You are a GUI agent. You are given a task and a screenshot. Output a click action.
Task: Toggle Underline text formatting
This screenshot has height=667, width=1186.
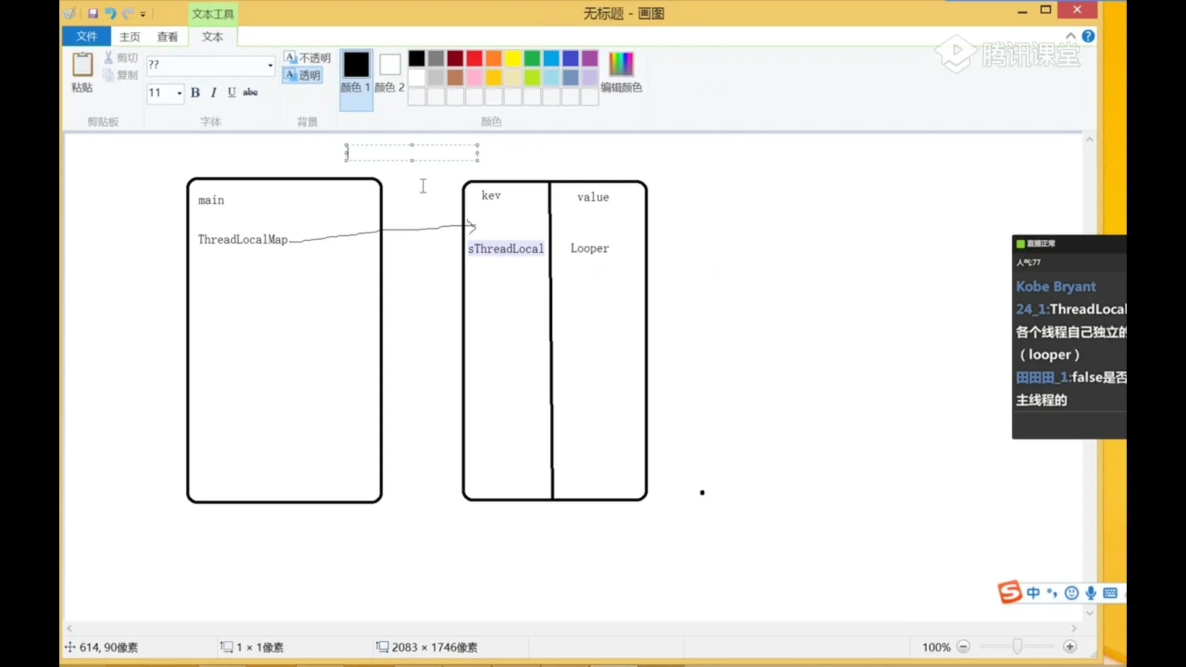(x=232, y=93)
